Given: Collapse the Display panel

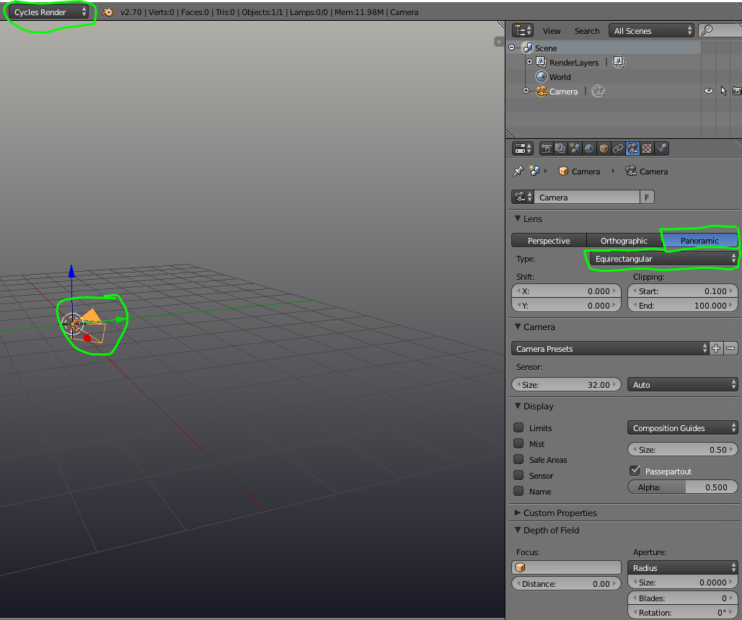Looking at the screenshot, I should coord(518,406).
